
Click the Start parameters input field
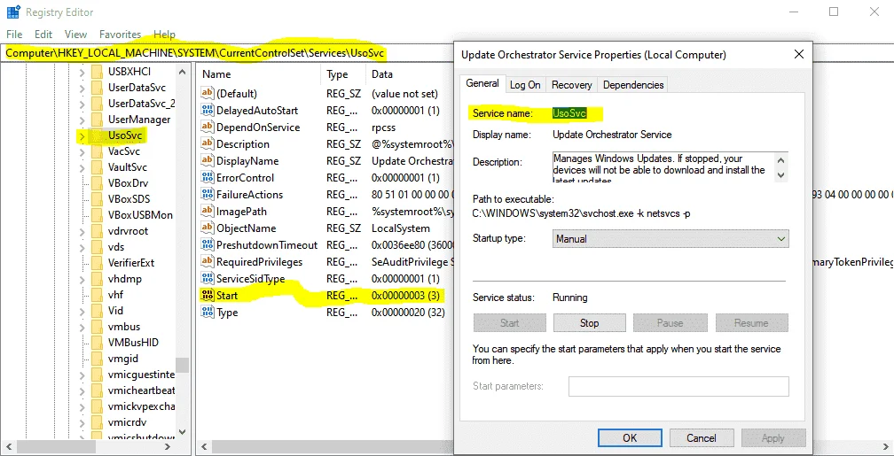pos(678,386)
